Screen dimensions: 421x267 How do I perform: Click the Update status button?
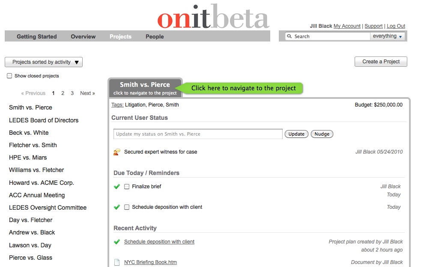click(x=296, y=134)
